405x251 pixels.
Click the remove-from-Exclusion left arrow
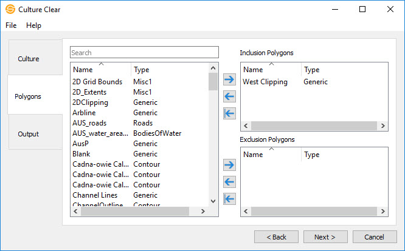coord(229,182)
